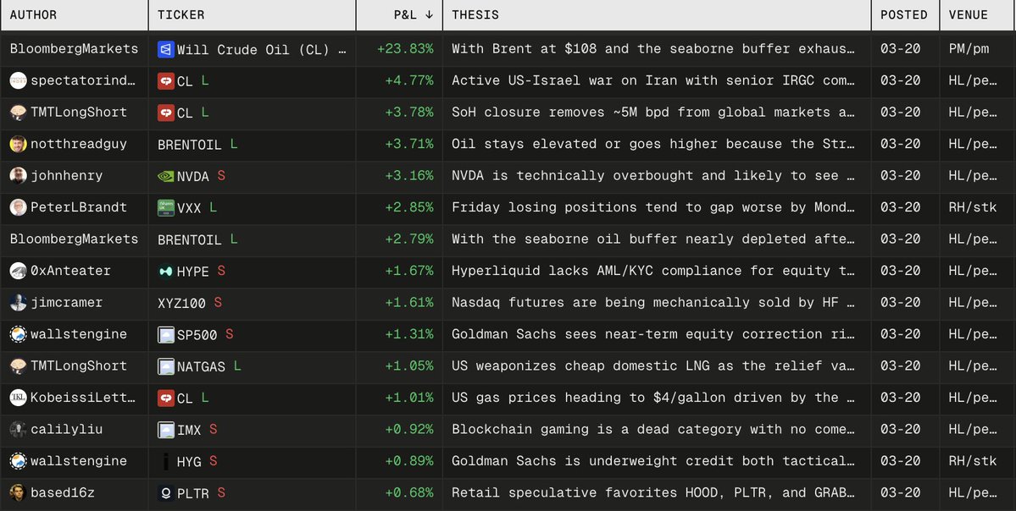
Task: Open thesis 'Nasdaq futures are being mechanically sold'
Action: pos(652,303)
